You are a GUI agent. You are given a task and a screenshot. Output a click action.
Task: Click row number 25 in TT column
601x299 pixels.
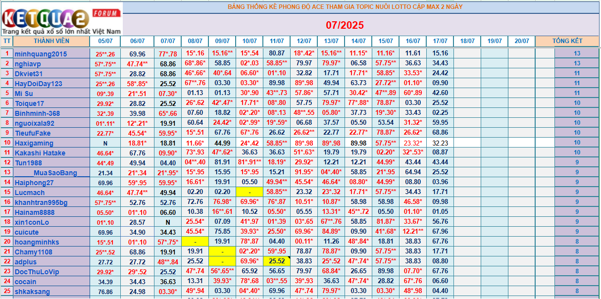click(7, 291)
